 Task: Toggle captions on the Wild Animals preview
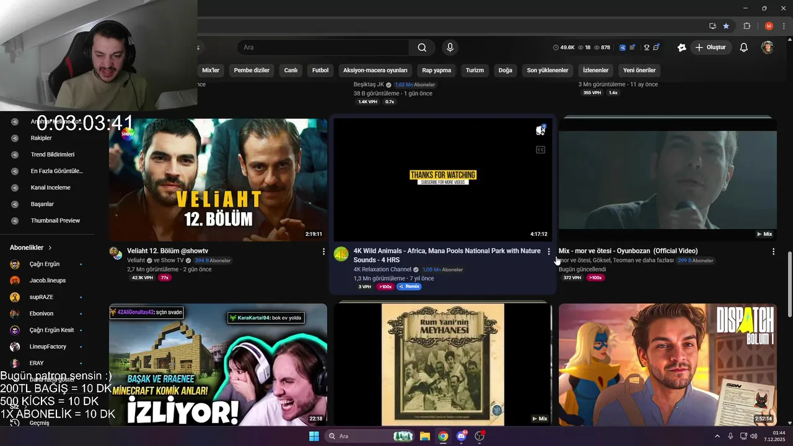(x=540, y=150)
